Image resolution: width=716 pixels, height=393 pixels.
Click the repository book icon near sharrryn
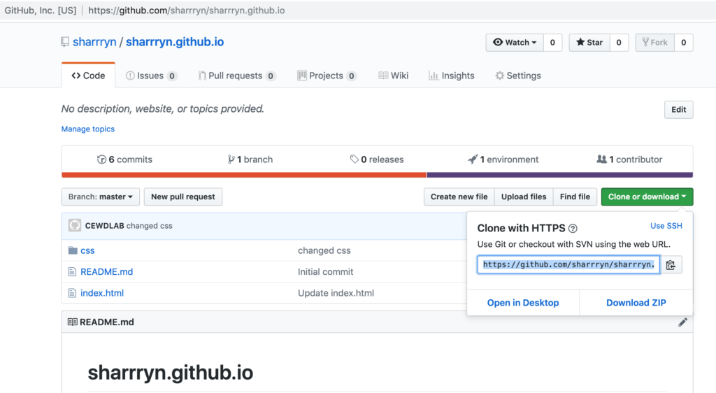tap(65, 42)
